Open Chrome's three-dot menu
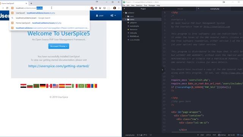 [119, 8]
